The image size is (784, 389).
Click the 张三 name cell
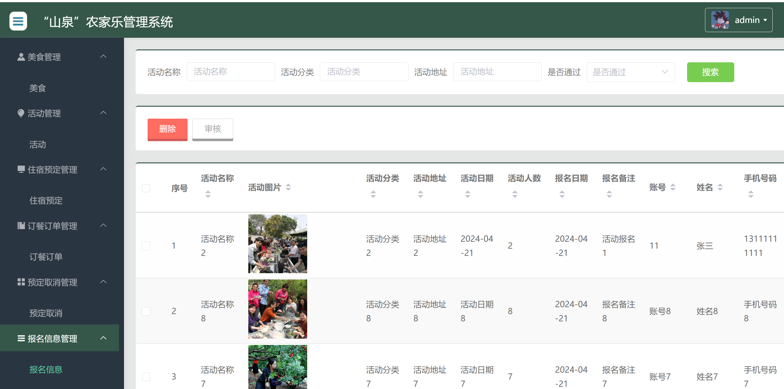[705, 246]
